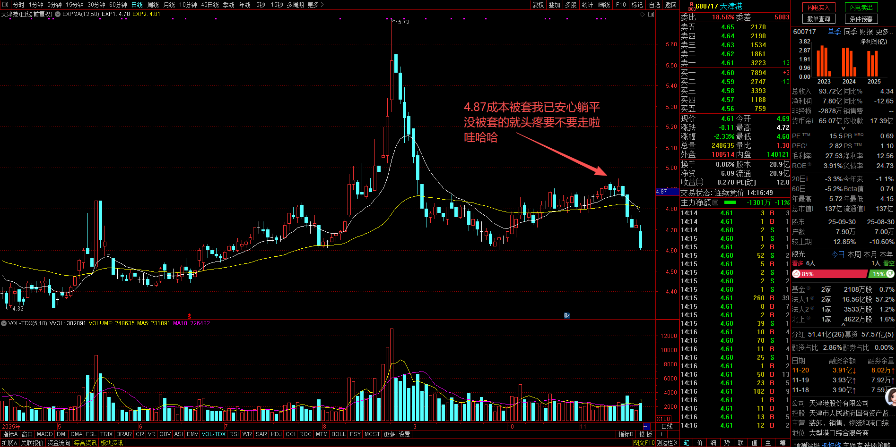This screenshot has width=896, height=447.
Task: Switch to BOLL indicator
Action: [x=339, y=434]
